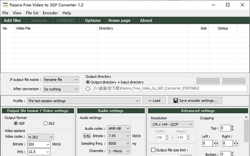Open Options from the green toolbar
Screen dimensions: 250x156
pyautogui.click(x=92, y=20)
